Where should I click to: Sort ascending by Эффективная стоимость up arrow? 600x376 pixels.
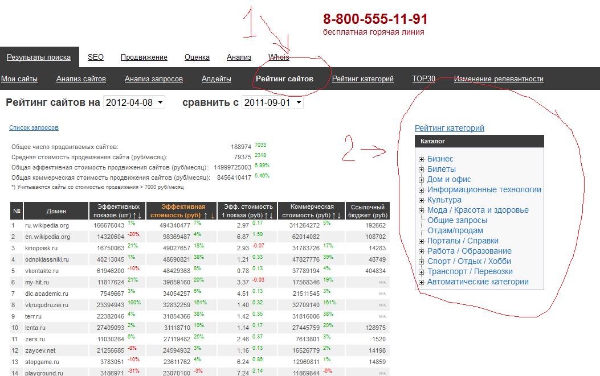click(206, 216)
